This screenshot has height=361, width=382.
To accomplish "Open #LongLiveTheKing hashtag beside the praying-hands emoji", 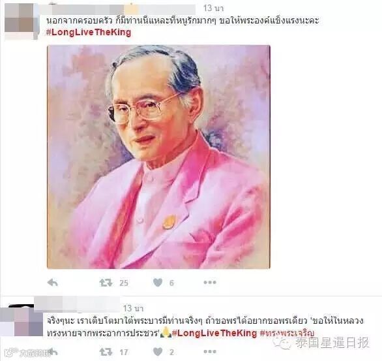I will (214, 333).
